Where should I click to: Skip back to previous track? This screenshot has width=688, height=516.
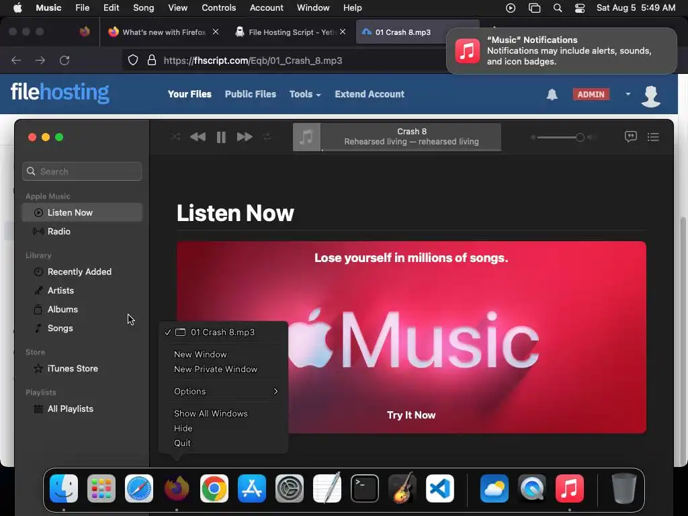coord(198,137)
